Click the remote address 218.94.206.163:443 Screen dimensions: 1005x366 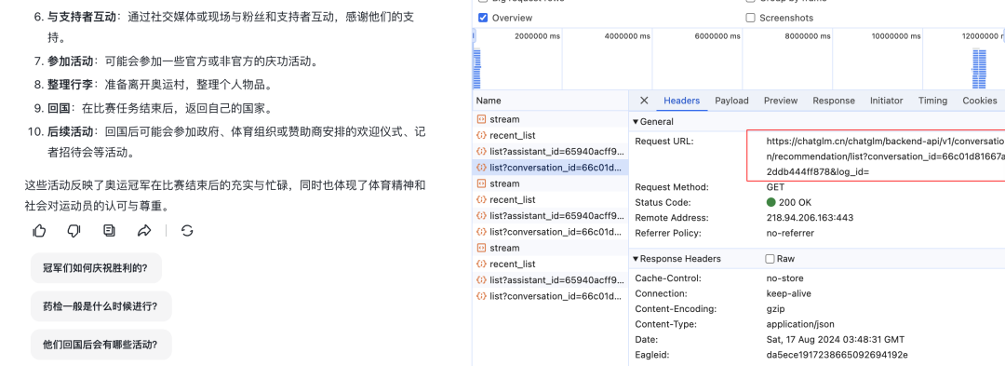pos(810,218)
